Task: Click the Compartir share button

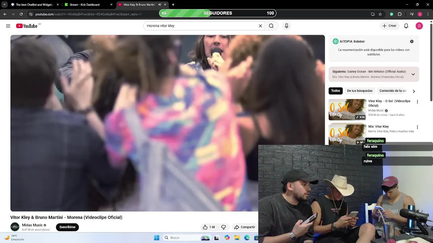Action: point(245,227)
